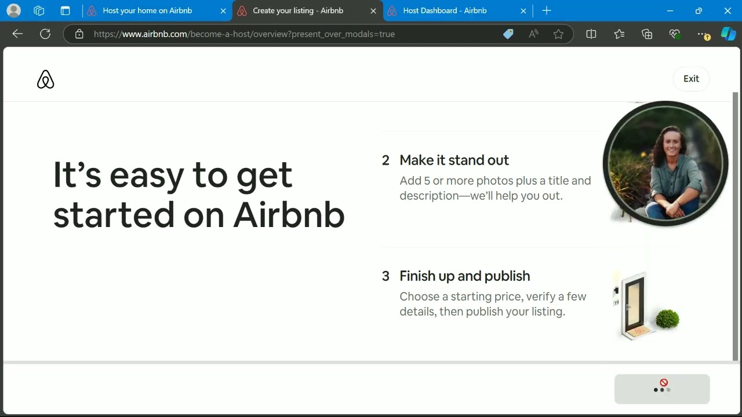Viewport: 742px width, 417px height.
Task: Go back to the previous page
Action: [17, 34]
